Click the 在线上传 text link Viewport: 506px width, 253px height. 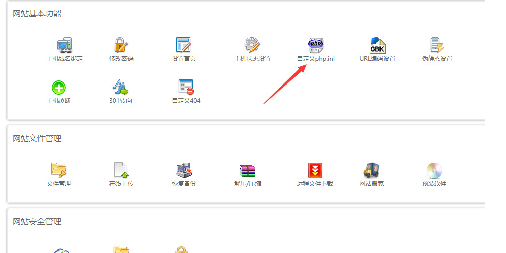coord(121,184)
